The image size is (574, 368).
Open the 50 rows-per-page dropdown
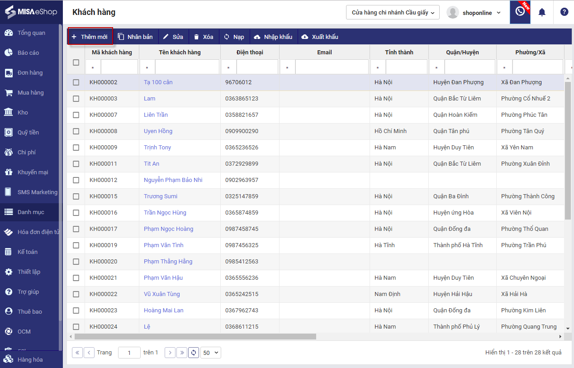coord(211,353)
